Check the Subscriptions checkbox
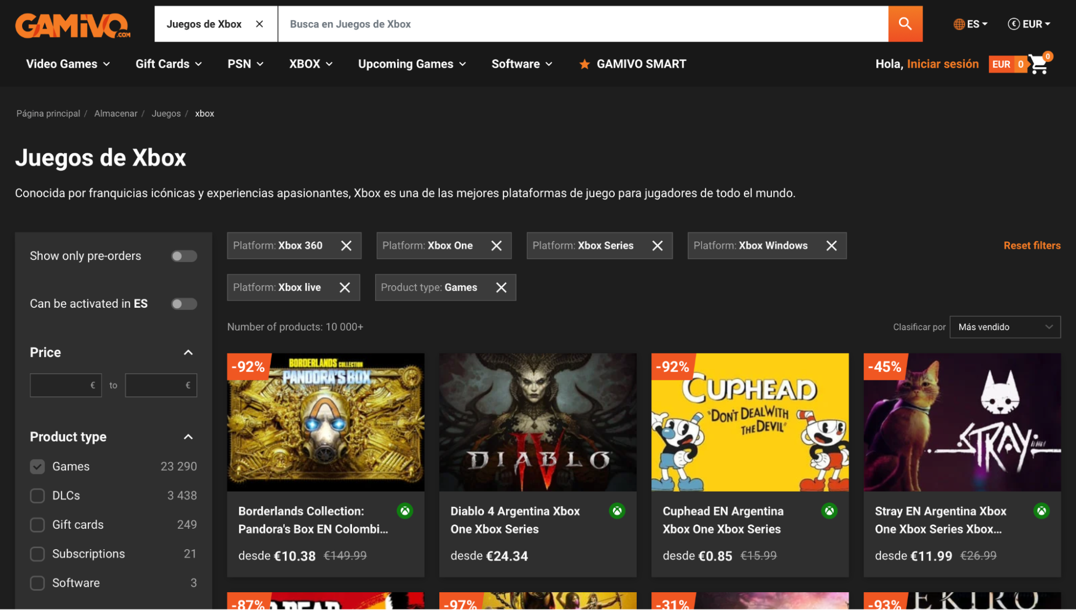The height and width of the screenshot is (610, 1076). click(x=37, y=554)
